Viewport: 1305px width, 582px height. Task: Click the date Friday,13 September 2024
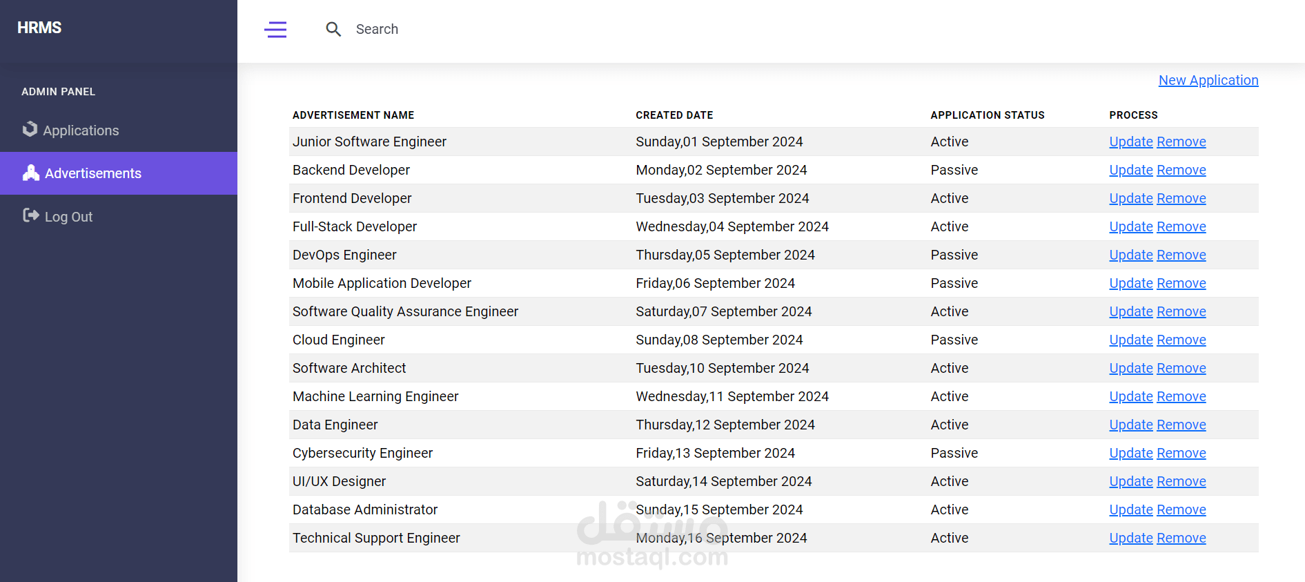715,453
